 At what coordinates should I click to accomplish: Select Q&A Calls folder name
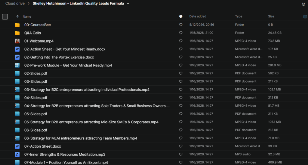32,33
